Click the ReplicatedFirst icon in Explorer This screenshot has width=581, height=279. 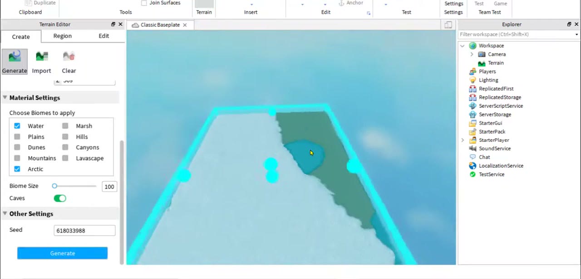click(473, 89)
